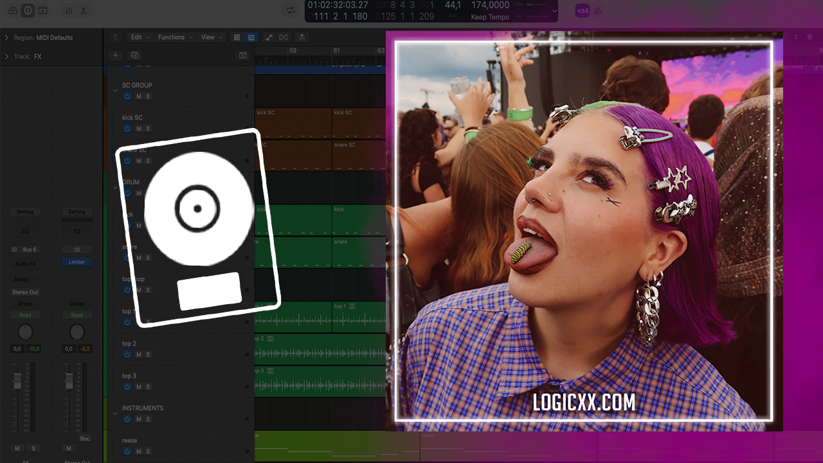Select the kick SC region at bar 59
823x463 pixels.
pyautogui.click(x=293, y=122)
